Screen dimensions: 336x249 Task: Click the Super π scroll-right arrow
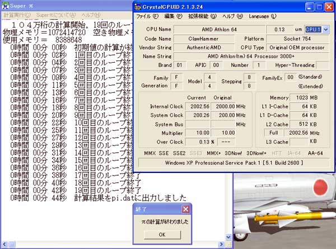(x=221, y=245)
